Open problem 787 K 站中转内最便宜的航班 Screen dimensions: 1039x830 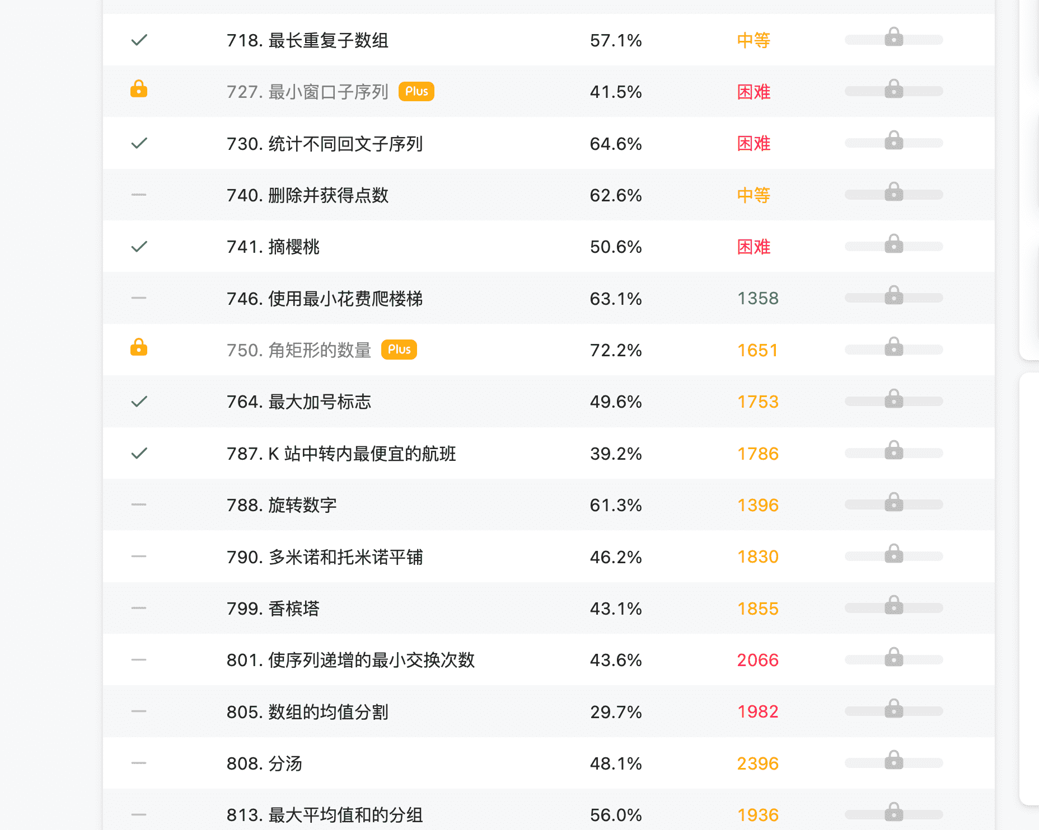(x=341, y=454)
